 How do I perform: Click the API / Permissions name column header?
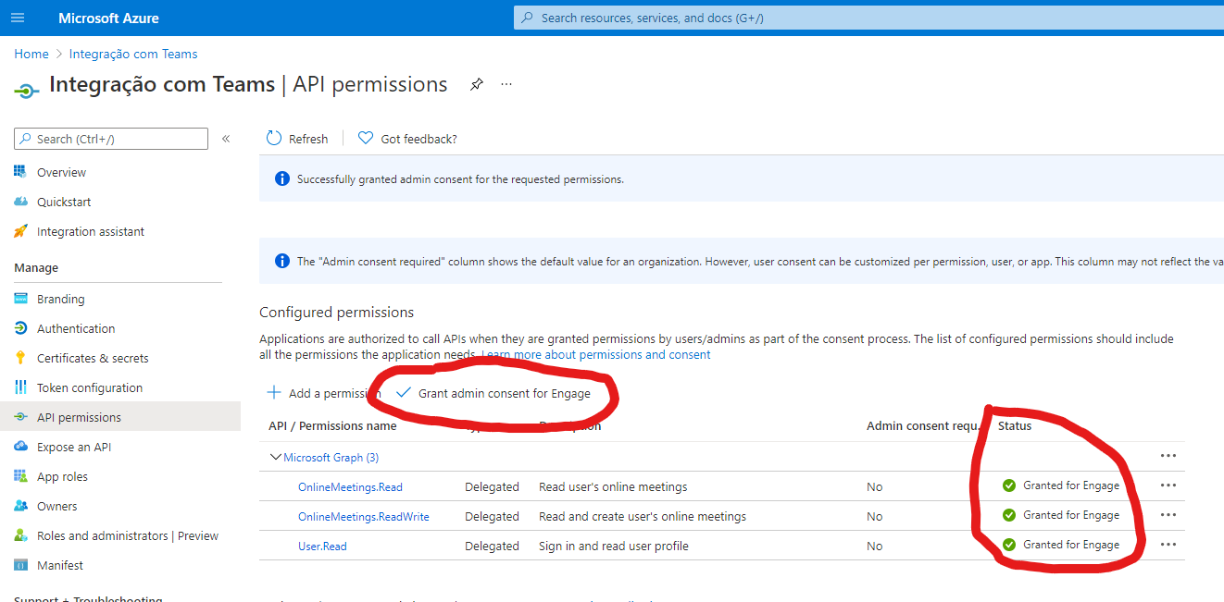click(x=332, y=426)
